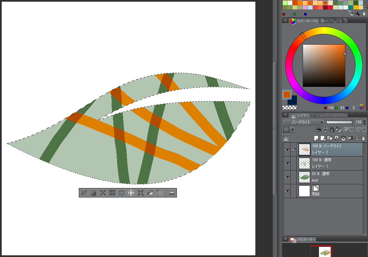Screen dimensions: 368x257
Task: Switch to the color slider tab
Action: coord(324,21)
